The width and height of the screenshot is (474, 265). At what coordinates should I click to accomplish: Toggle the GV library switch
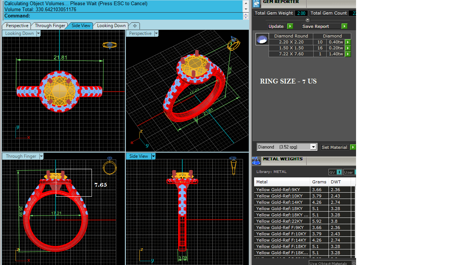click(339, 172)
